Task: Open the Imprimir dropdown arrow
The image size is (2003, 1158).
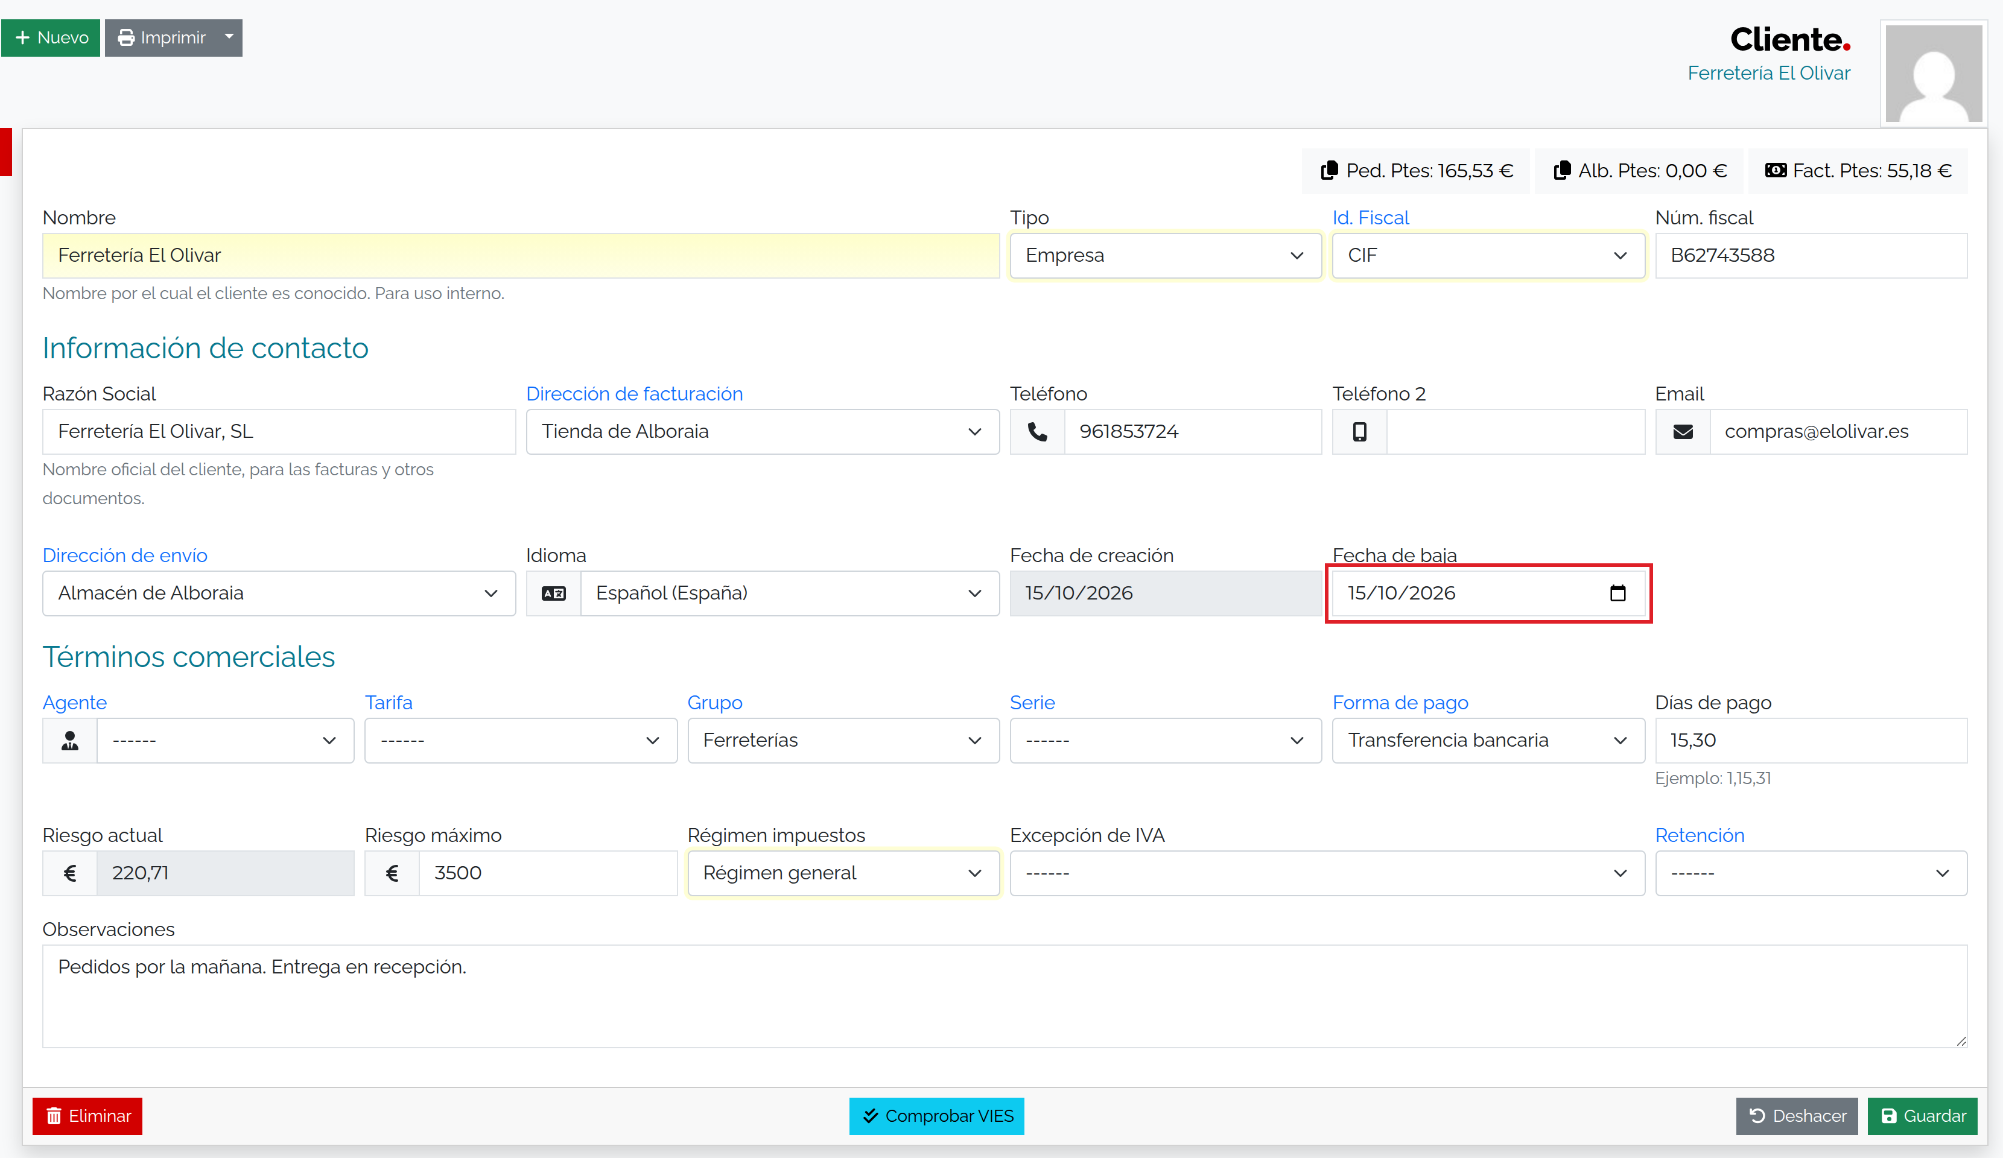Action: (229, 37)
